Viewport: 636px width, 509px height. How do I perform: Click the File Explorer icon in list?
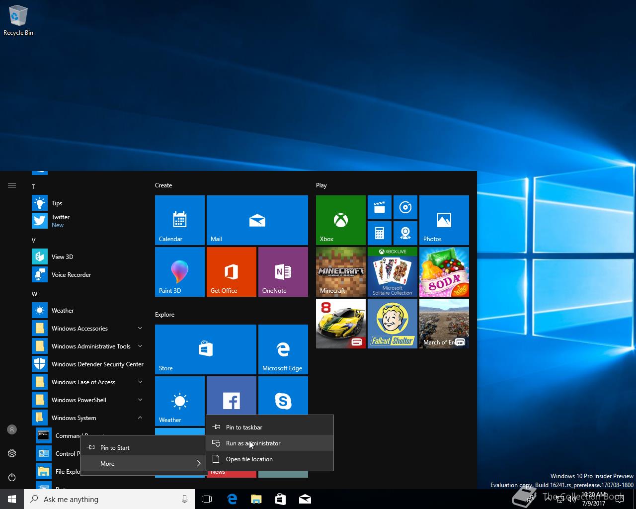[44, 471]
